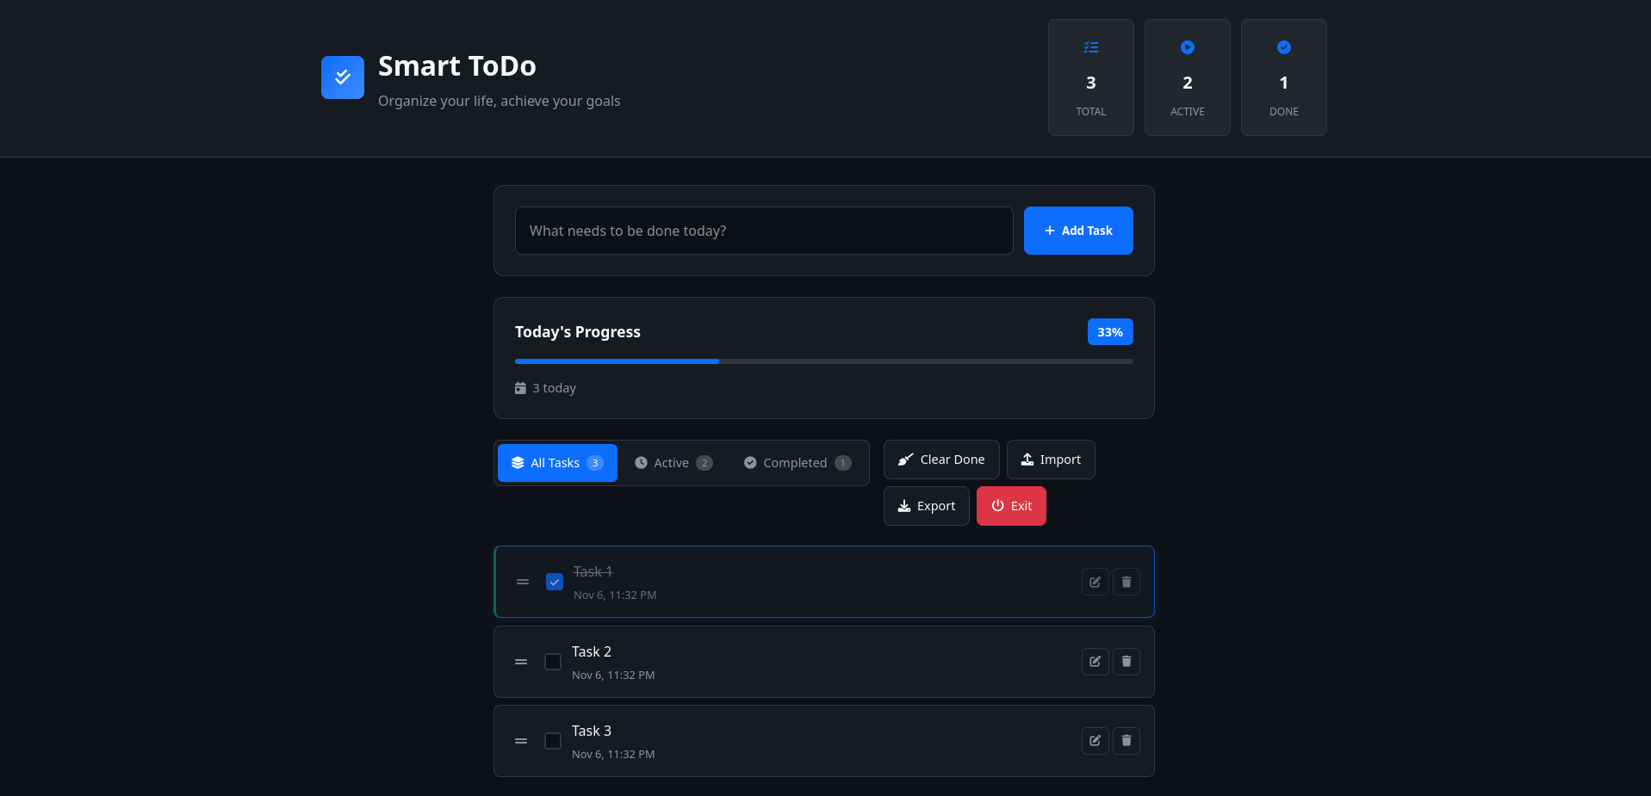Click the edit icon for Task 1
This screenshot has width=1651, height=796.
click(x=1095, y=583)
